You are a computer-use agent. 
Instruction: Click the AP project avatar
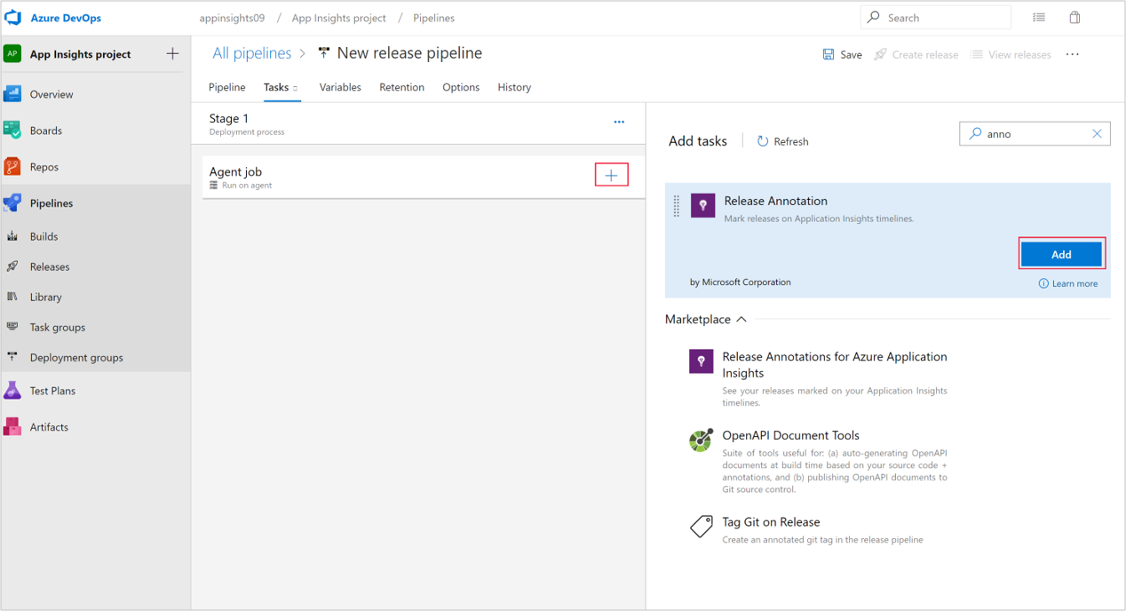pyautogui.click(x=12, y=54)
